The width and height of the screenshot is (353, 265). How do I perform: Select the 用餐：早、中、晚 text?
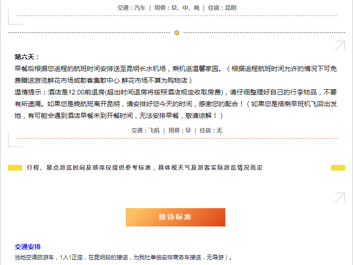pos(176,8)
